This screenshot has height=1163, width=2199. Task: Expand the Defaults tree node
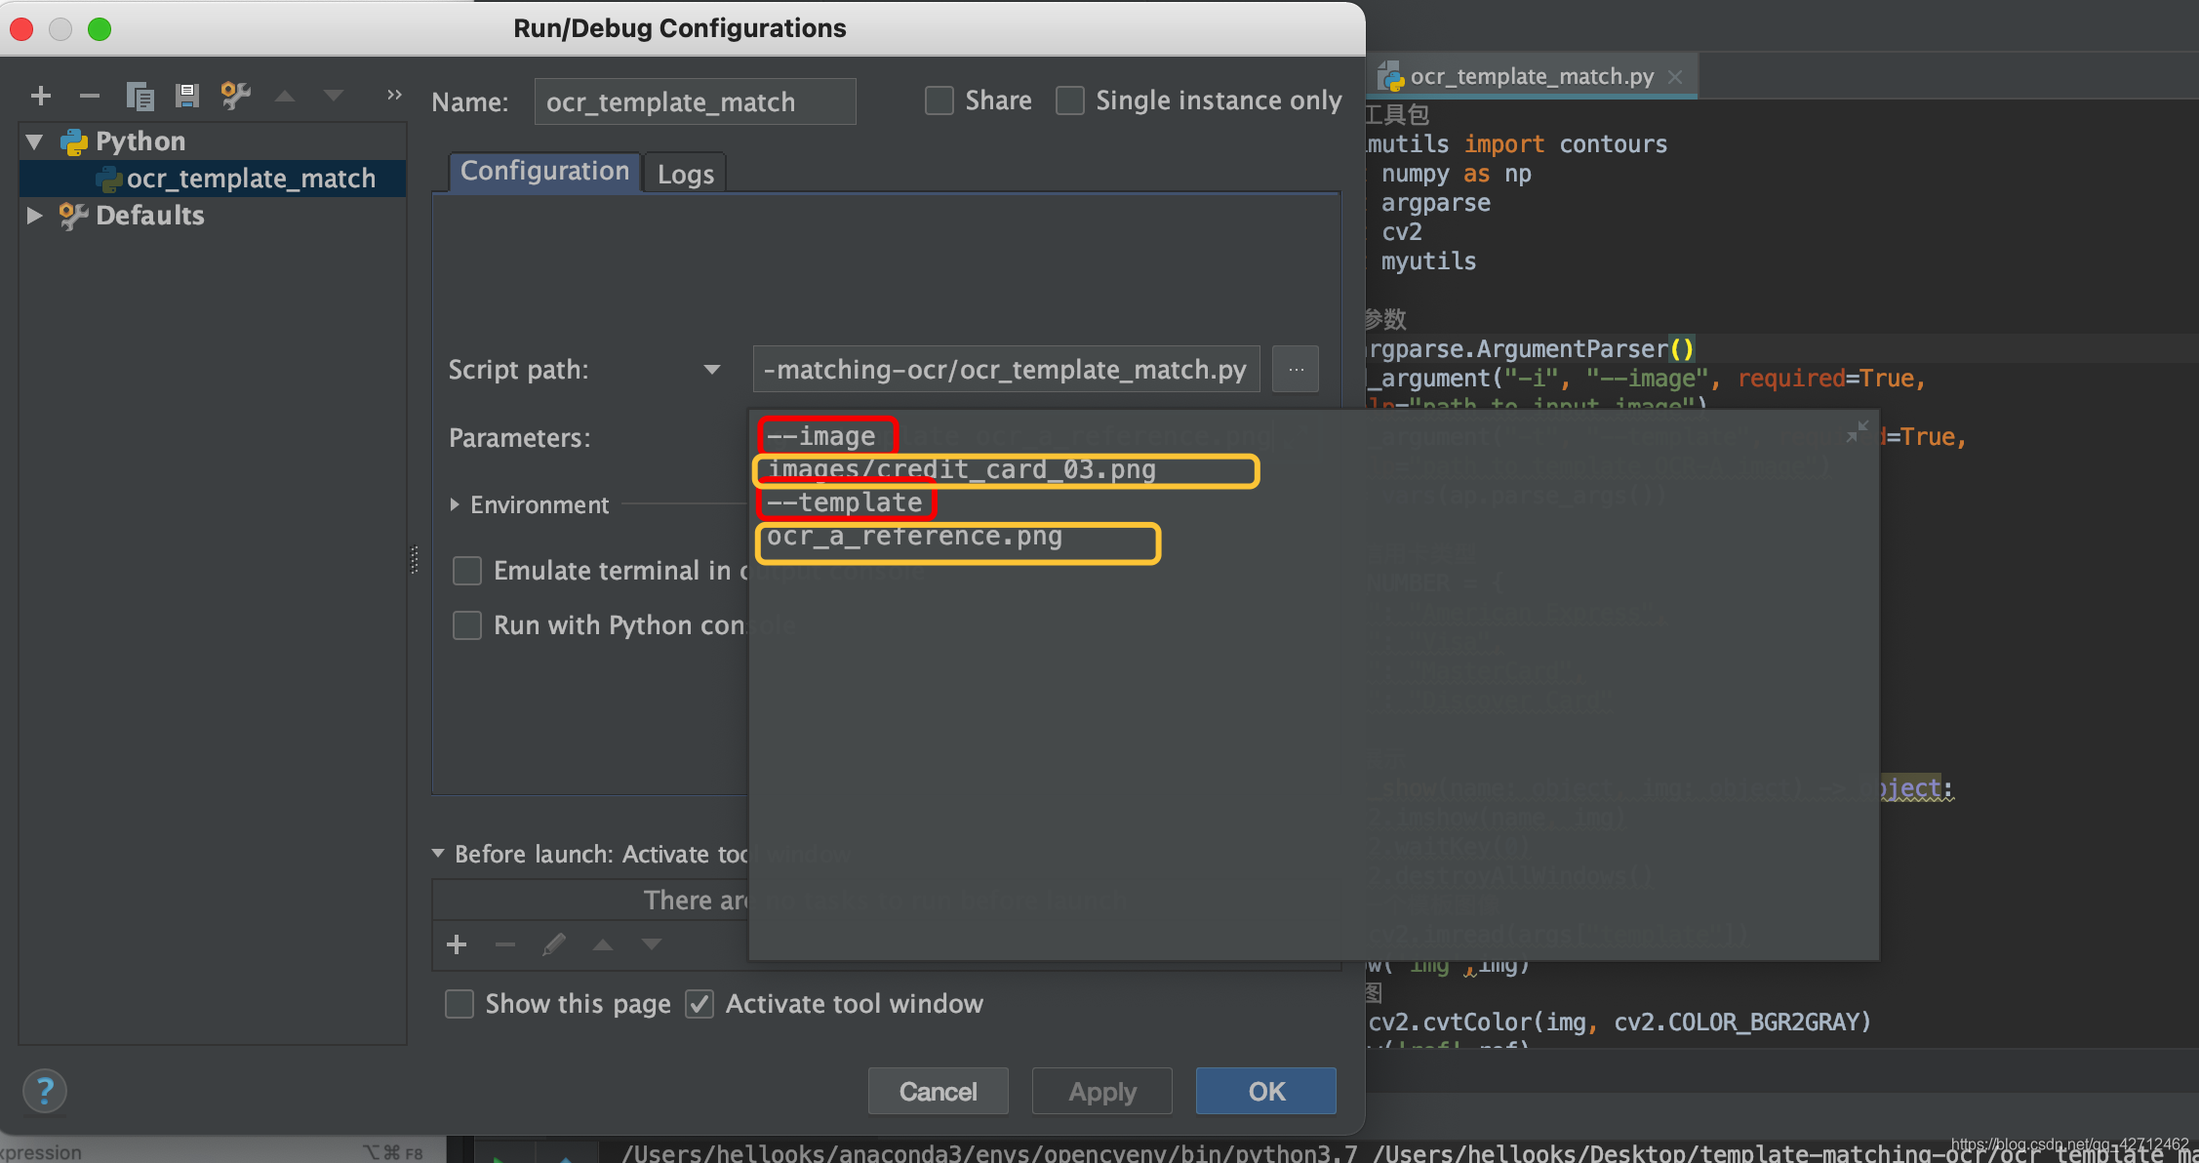[x=34, y=216]
